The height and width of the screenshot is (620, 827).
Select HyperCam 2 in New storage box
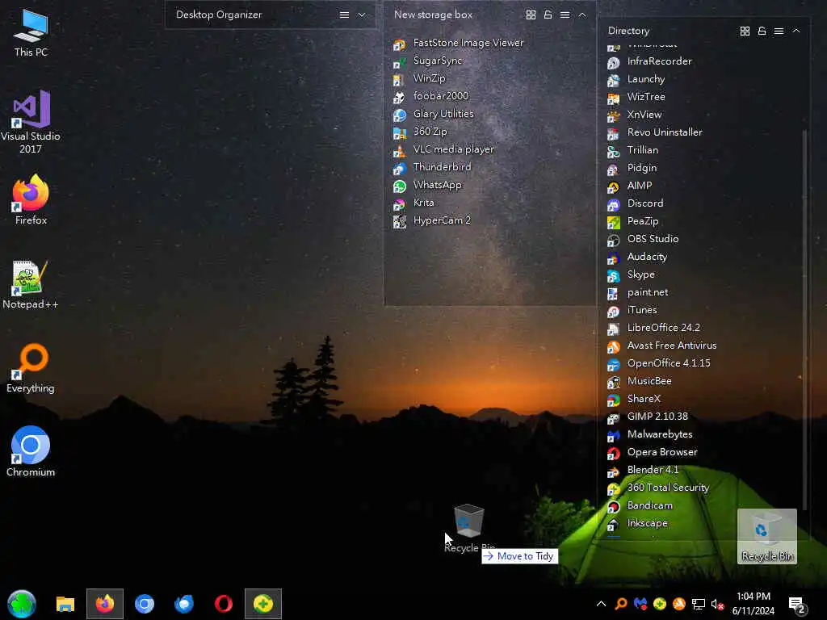pyautogui.click(x=432, y=221)
